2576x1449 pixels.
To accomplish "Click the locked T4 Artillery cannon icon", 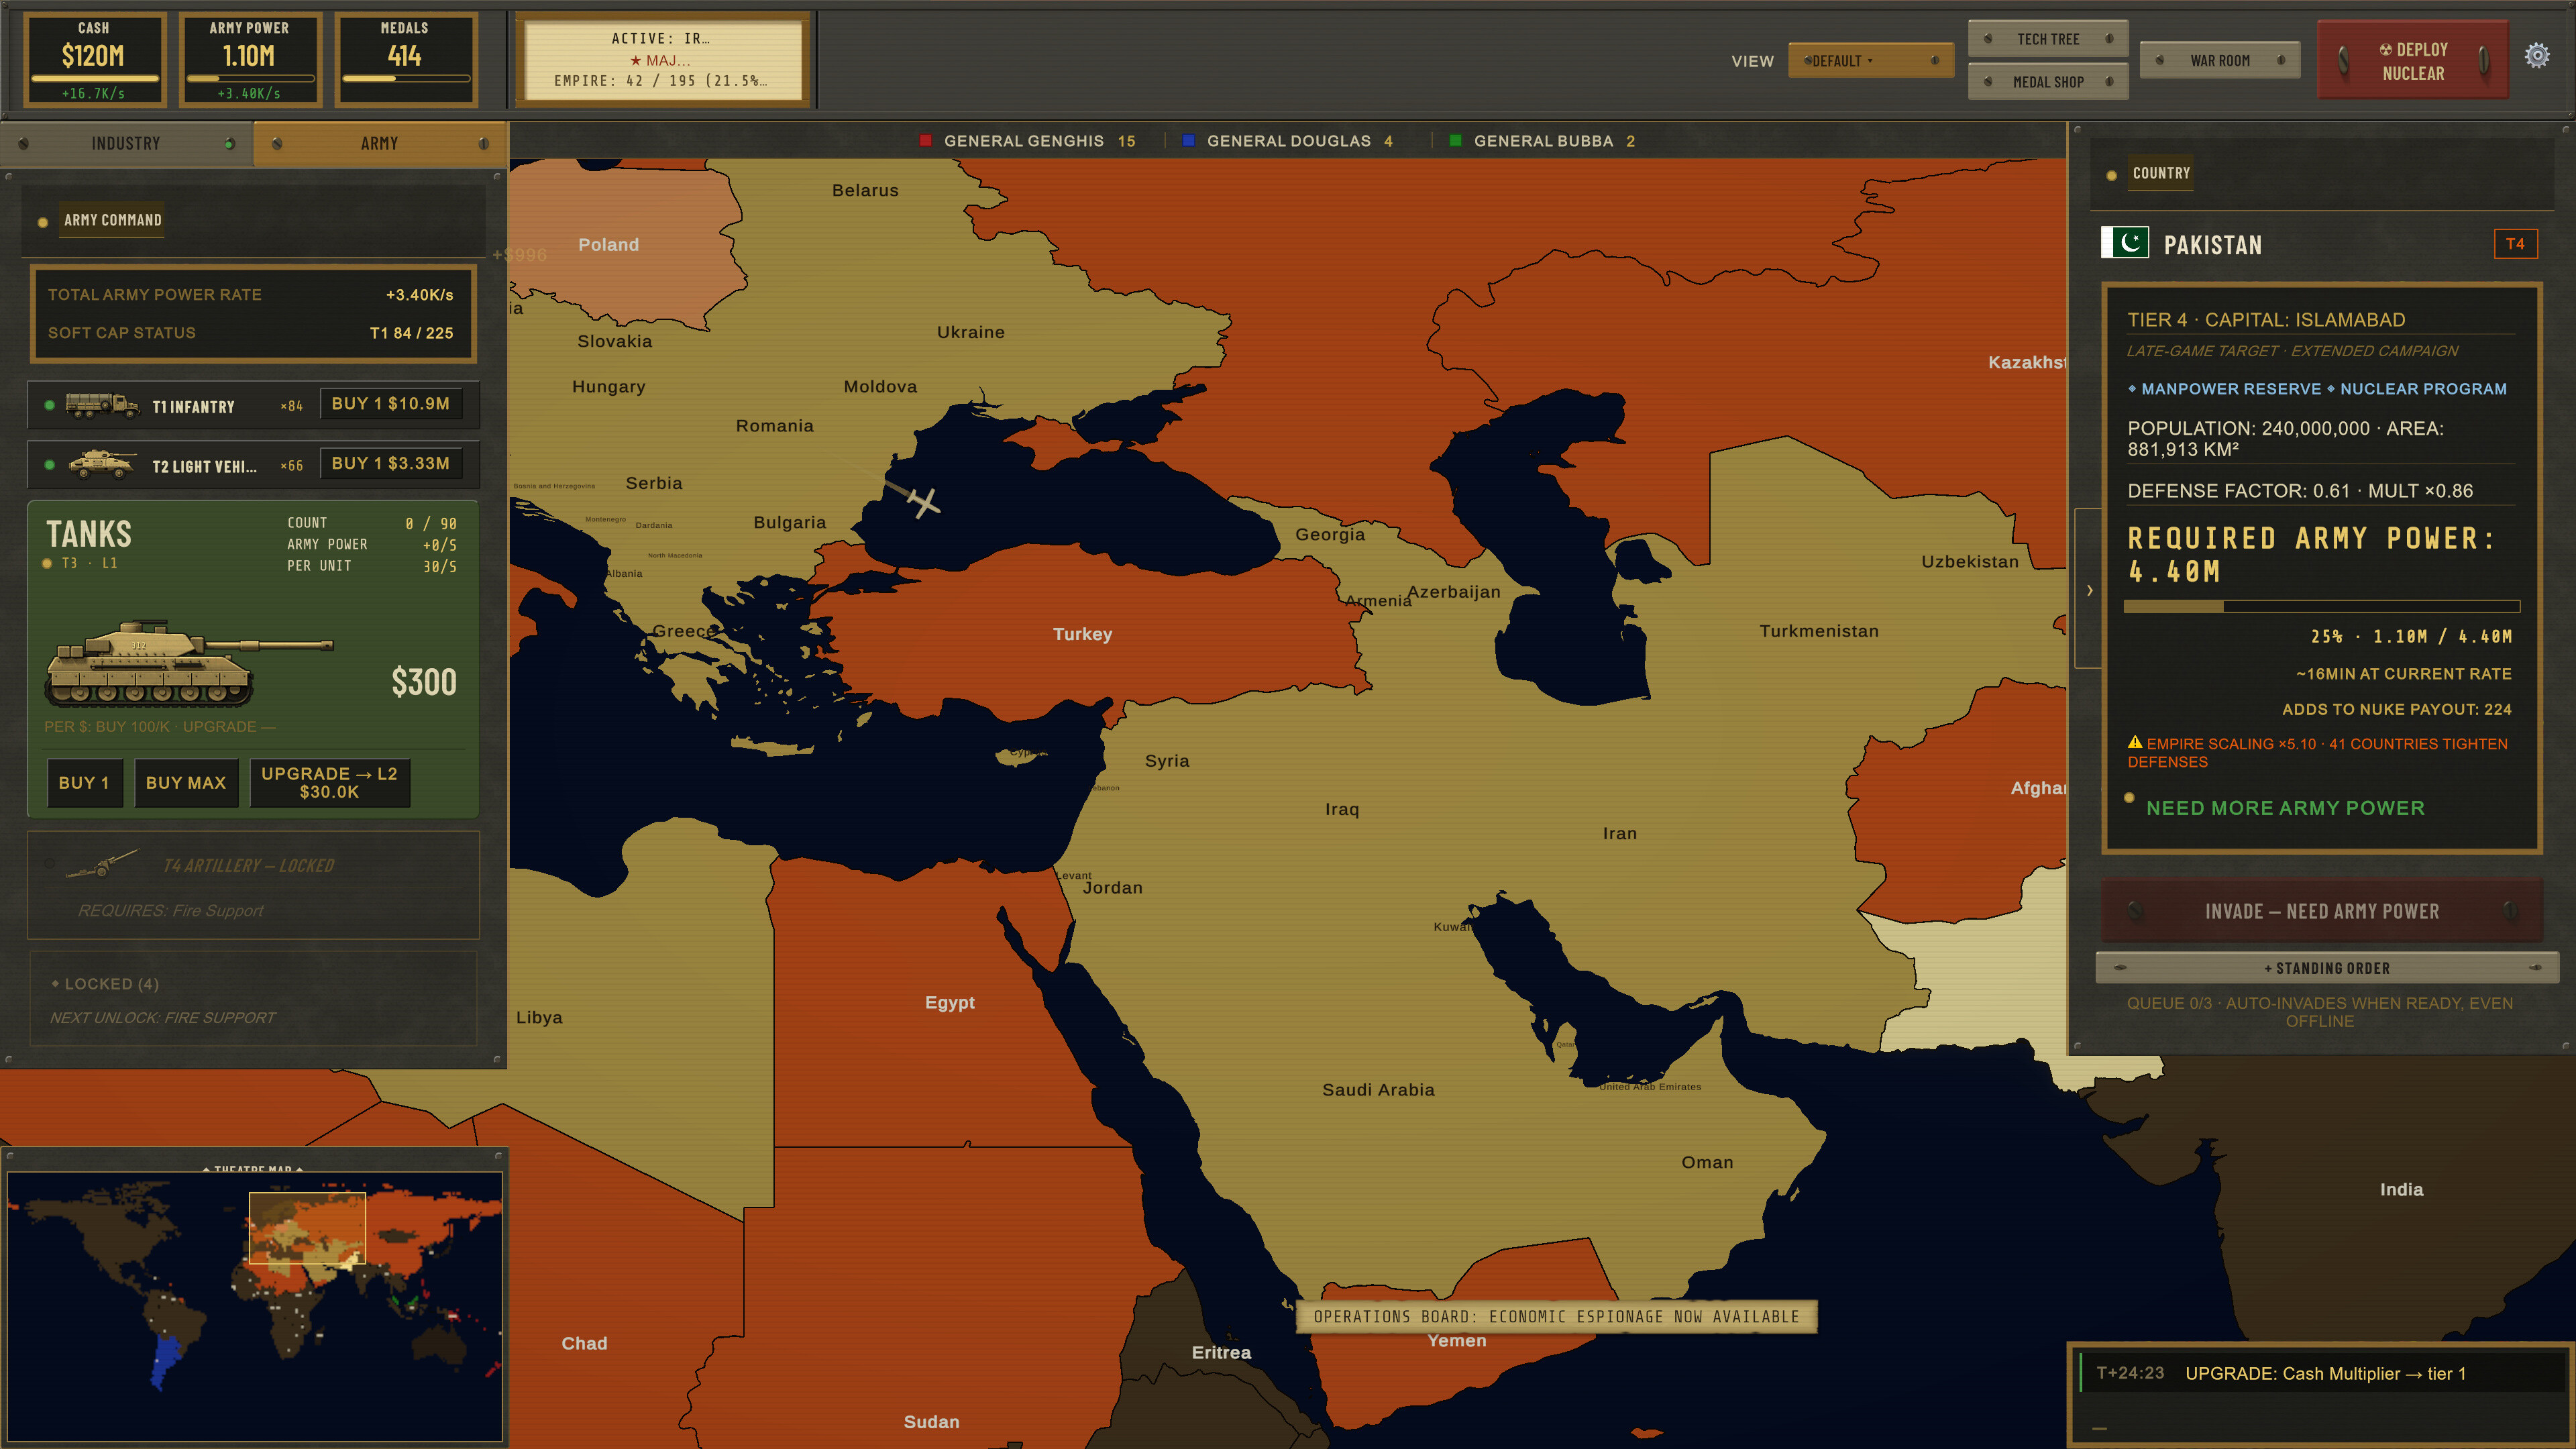I will tap(102, 864).
